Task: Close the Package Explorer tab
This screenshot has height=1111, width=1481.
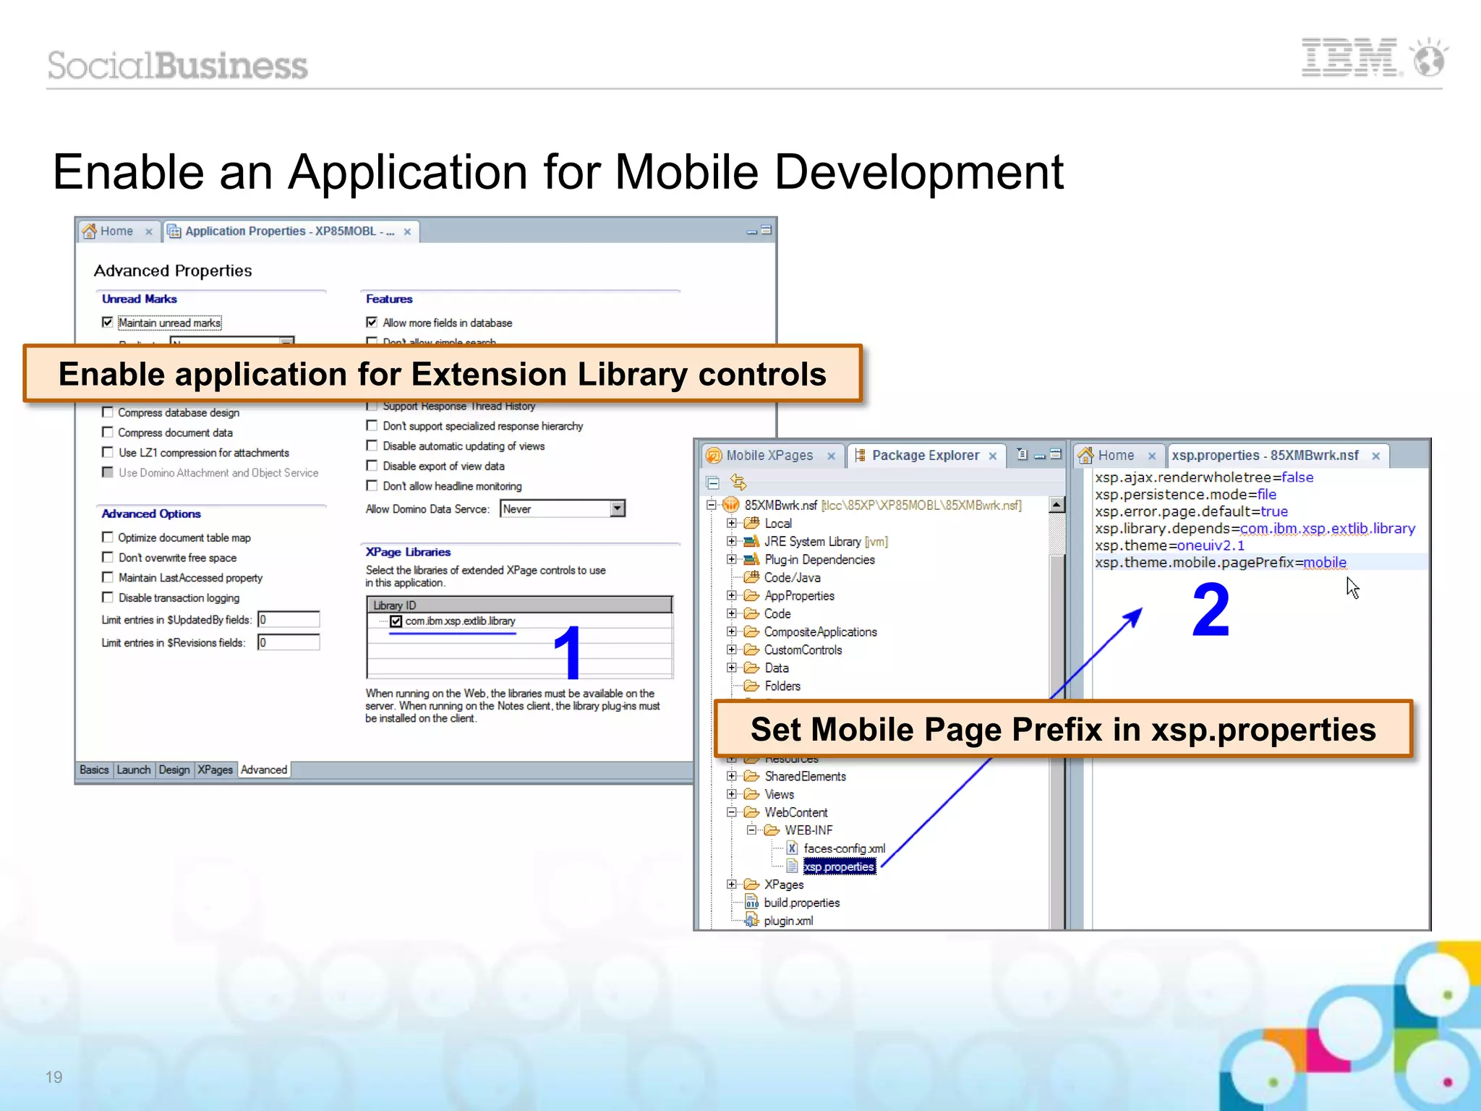Action: pyautogui.click(x=993, y=456)
